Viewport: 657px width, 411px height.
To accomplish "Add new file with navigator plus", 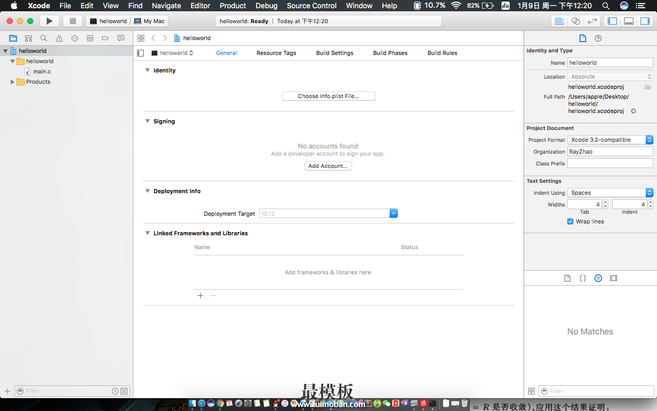I will coord(7,391).
